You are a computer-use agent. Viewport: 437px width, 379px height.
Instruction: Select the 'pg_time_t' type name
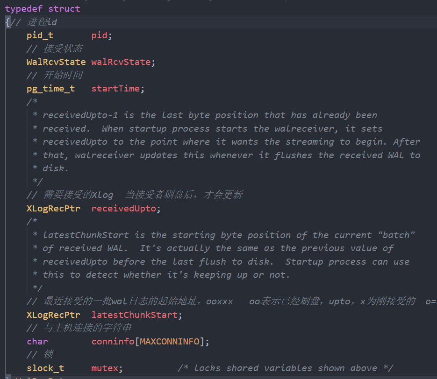click(x=51, y=89)
